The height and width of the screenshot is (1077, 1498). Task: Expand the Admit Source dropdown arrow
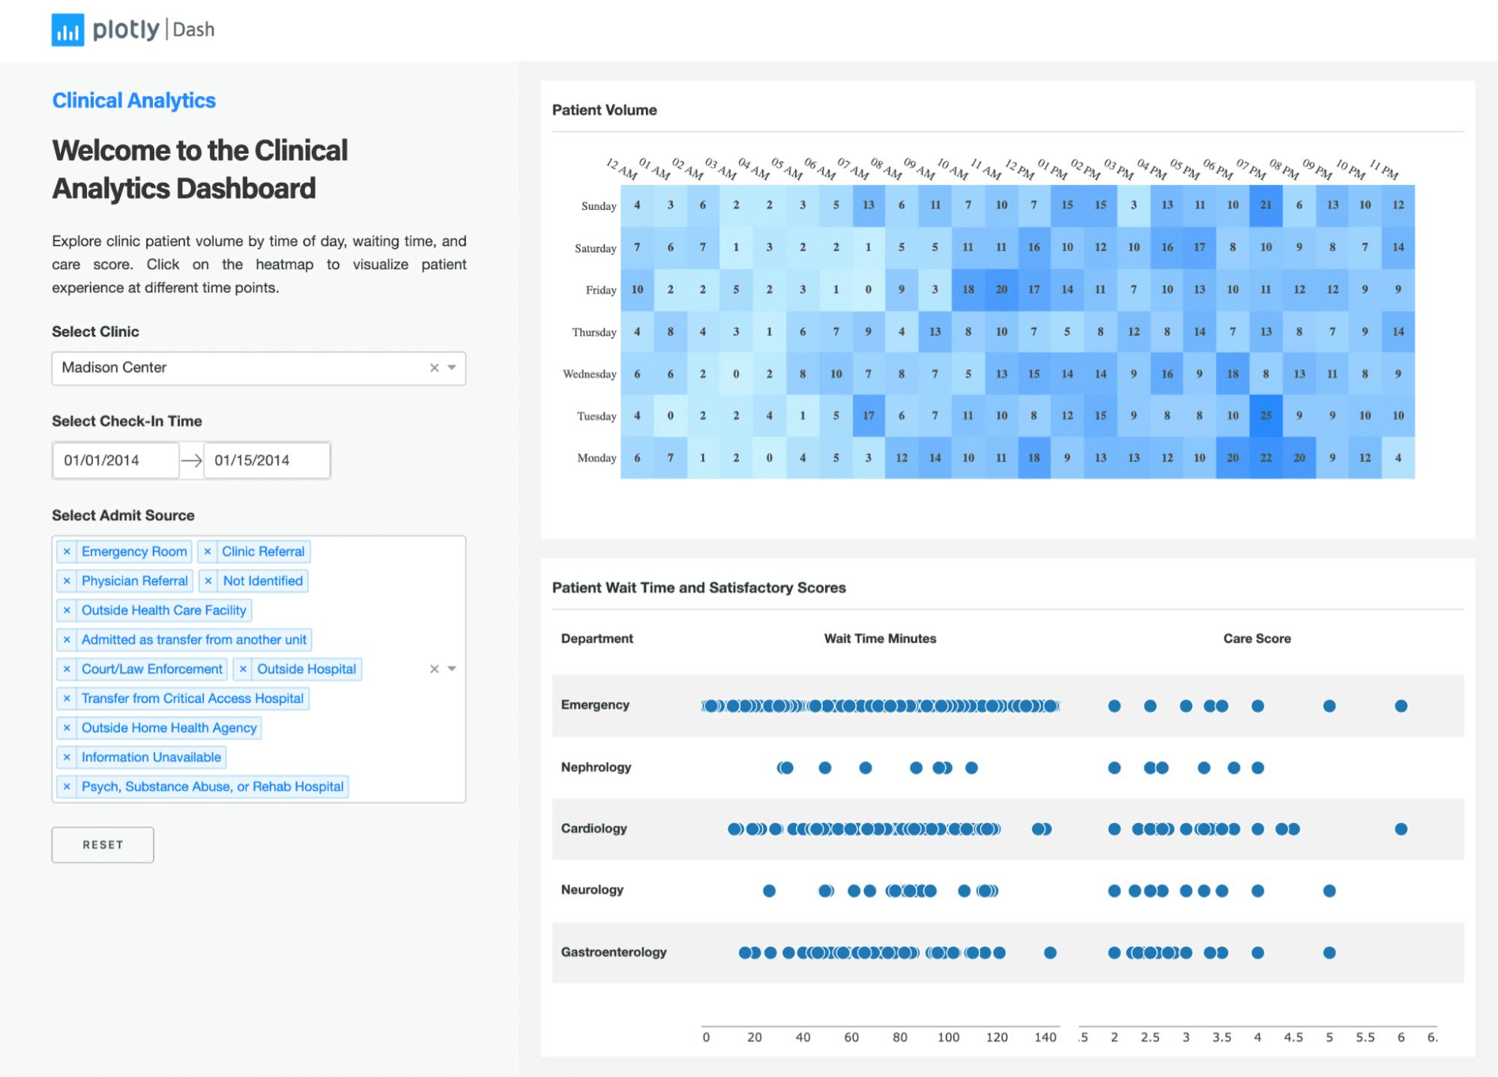[x=452, y=669]
